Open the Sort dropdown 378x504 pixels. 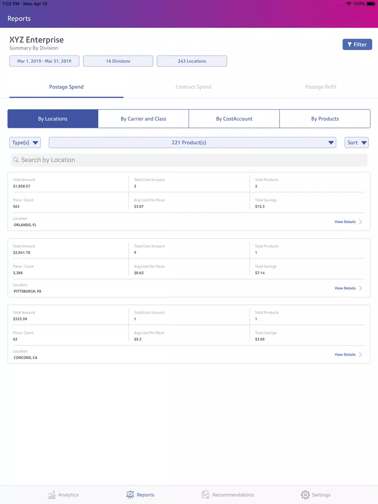coord(357,142)
